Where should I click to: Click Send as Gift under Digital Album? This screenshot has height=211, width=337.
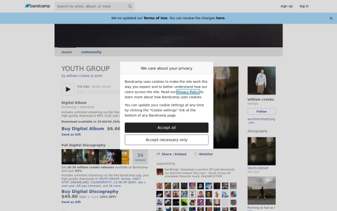(x=71, y=134)
